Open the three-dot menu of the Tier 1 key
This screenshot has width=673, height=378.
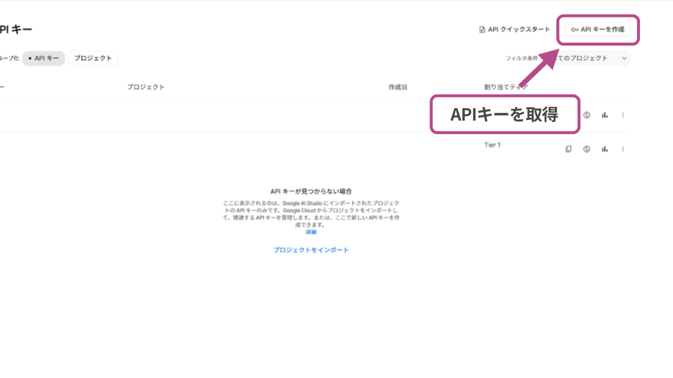tap(623, 149)
